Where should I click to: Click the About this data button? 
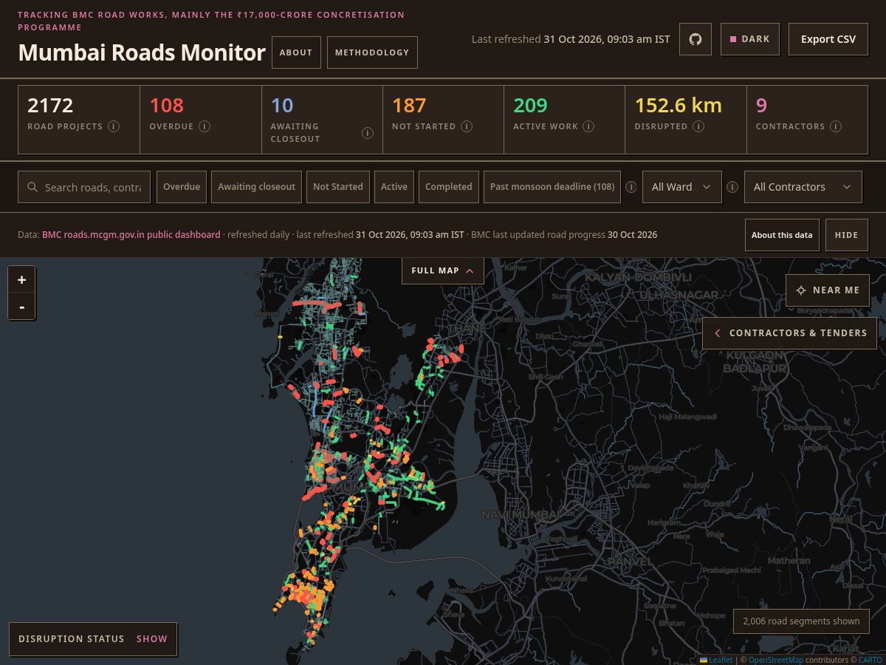tap(782, 235)
